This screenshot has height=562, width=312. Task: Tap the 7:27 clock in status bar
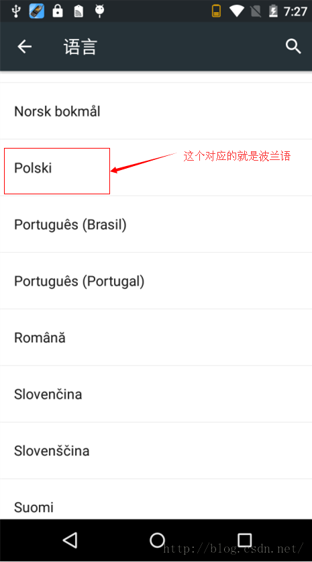(295, 11)
